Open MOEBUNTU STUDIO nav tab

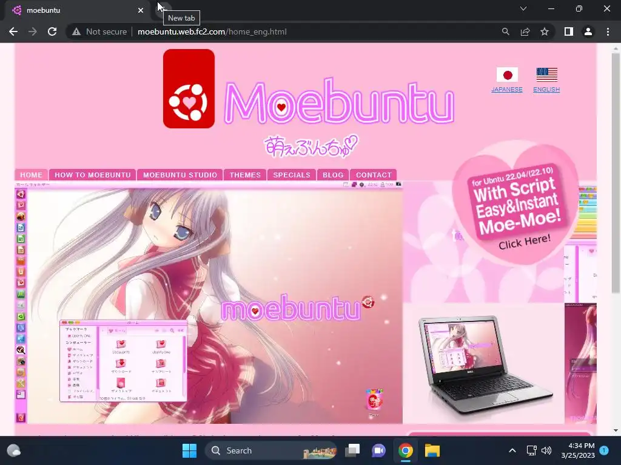(x=180, y=175)
